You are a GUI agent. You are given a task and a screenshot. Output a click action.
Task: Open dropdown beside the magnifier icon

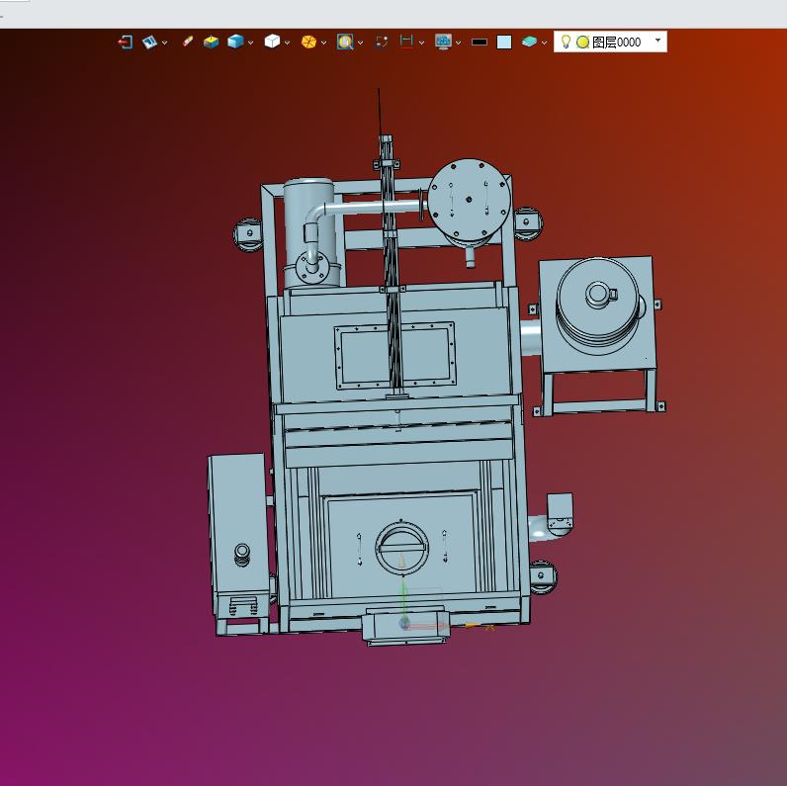[x=360, y=44]
